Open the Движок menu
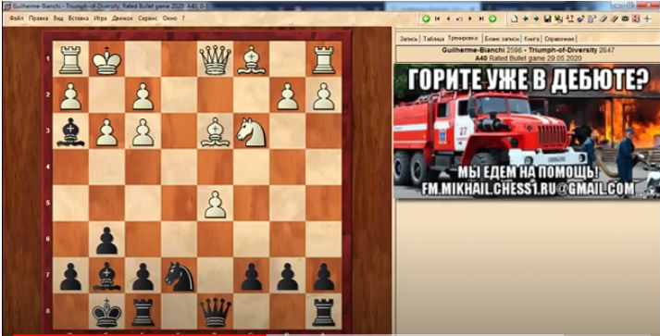The width and height of the screenshot is (660, 336). pyautogui.click(x=122, y=19)
